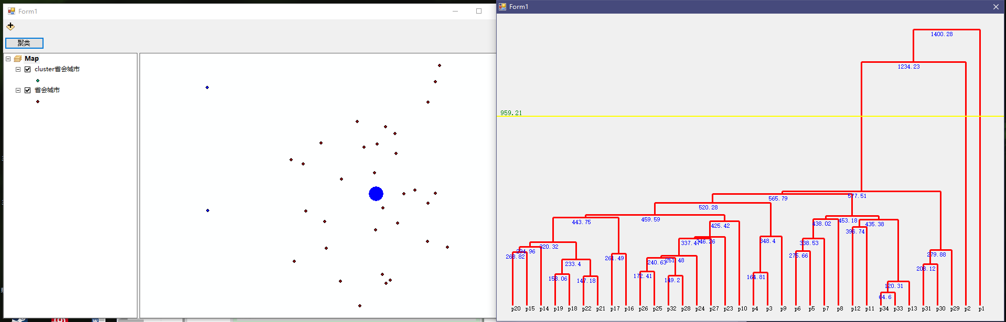The image size is (1006, 322).
Task: Minimize the left map Form1 window
Action: [455, 11]
